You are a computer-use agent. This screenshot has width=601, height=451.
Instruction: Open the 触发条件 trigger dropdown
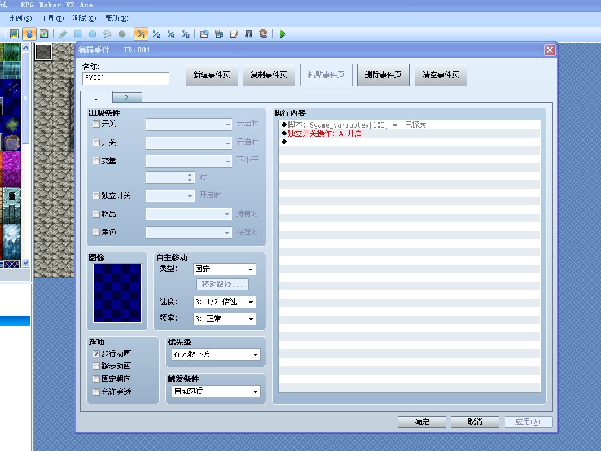point(216,391)
